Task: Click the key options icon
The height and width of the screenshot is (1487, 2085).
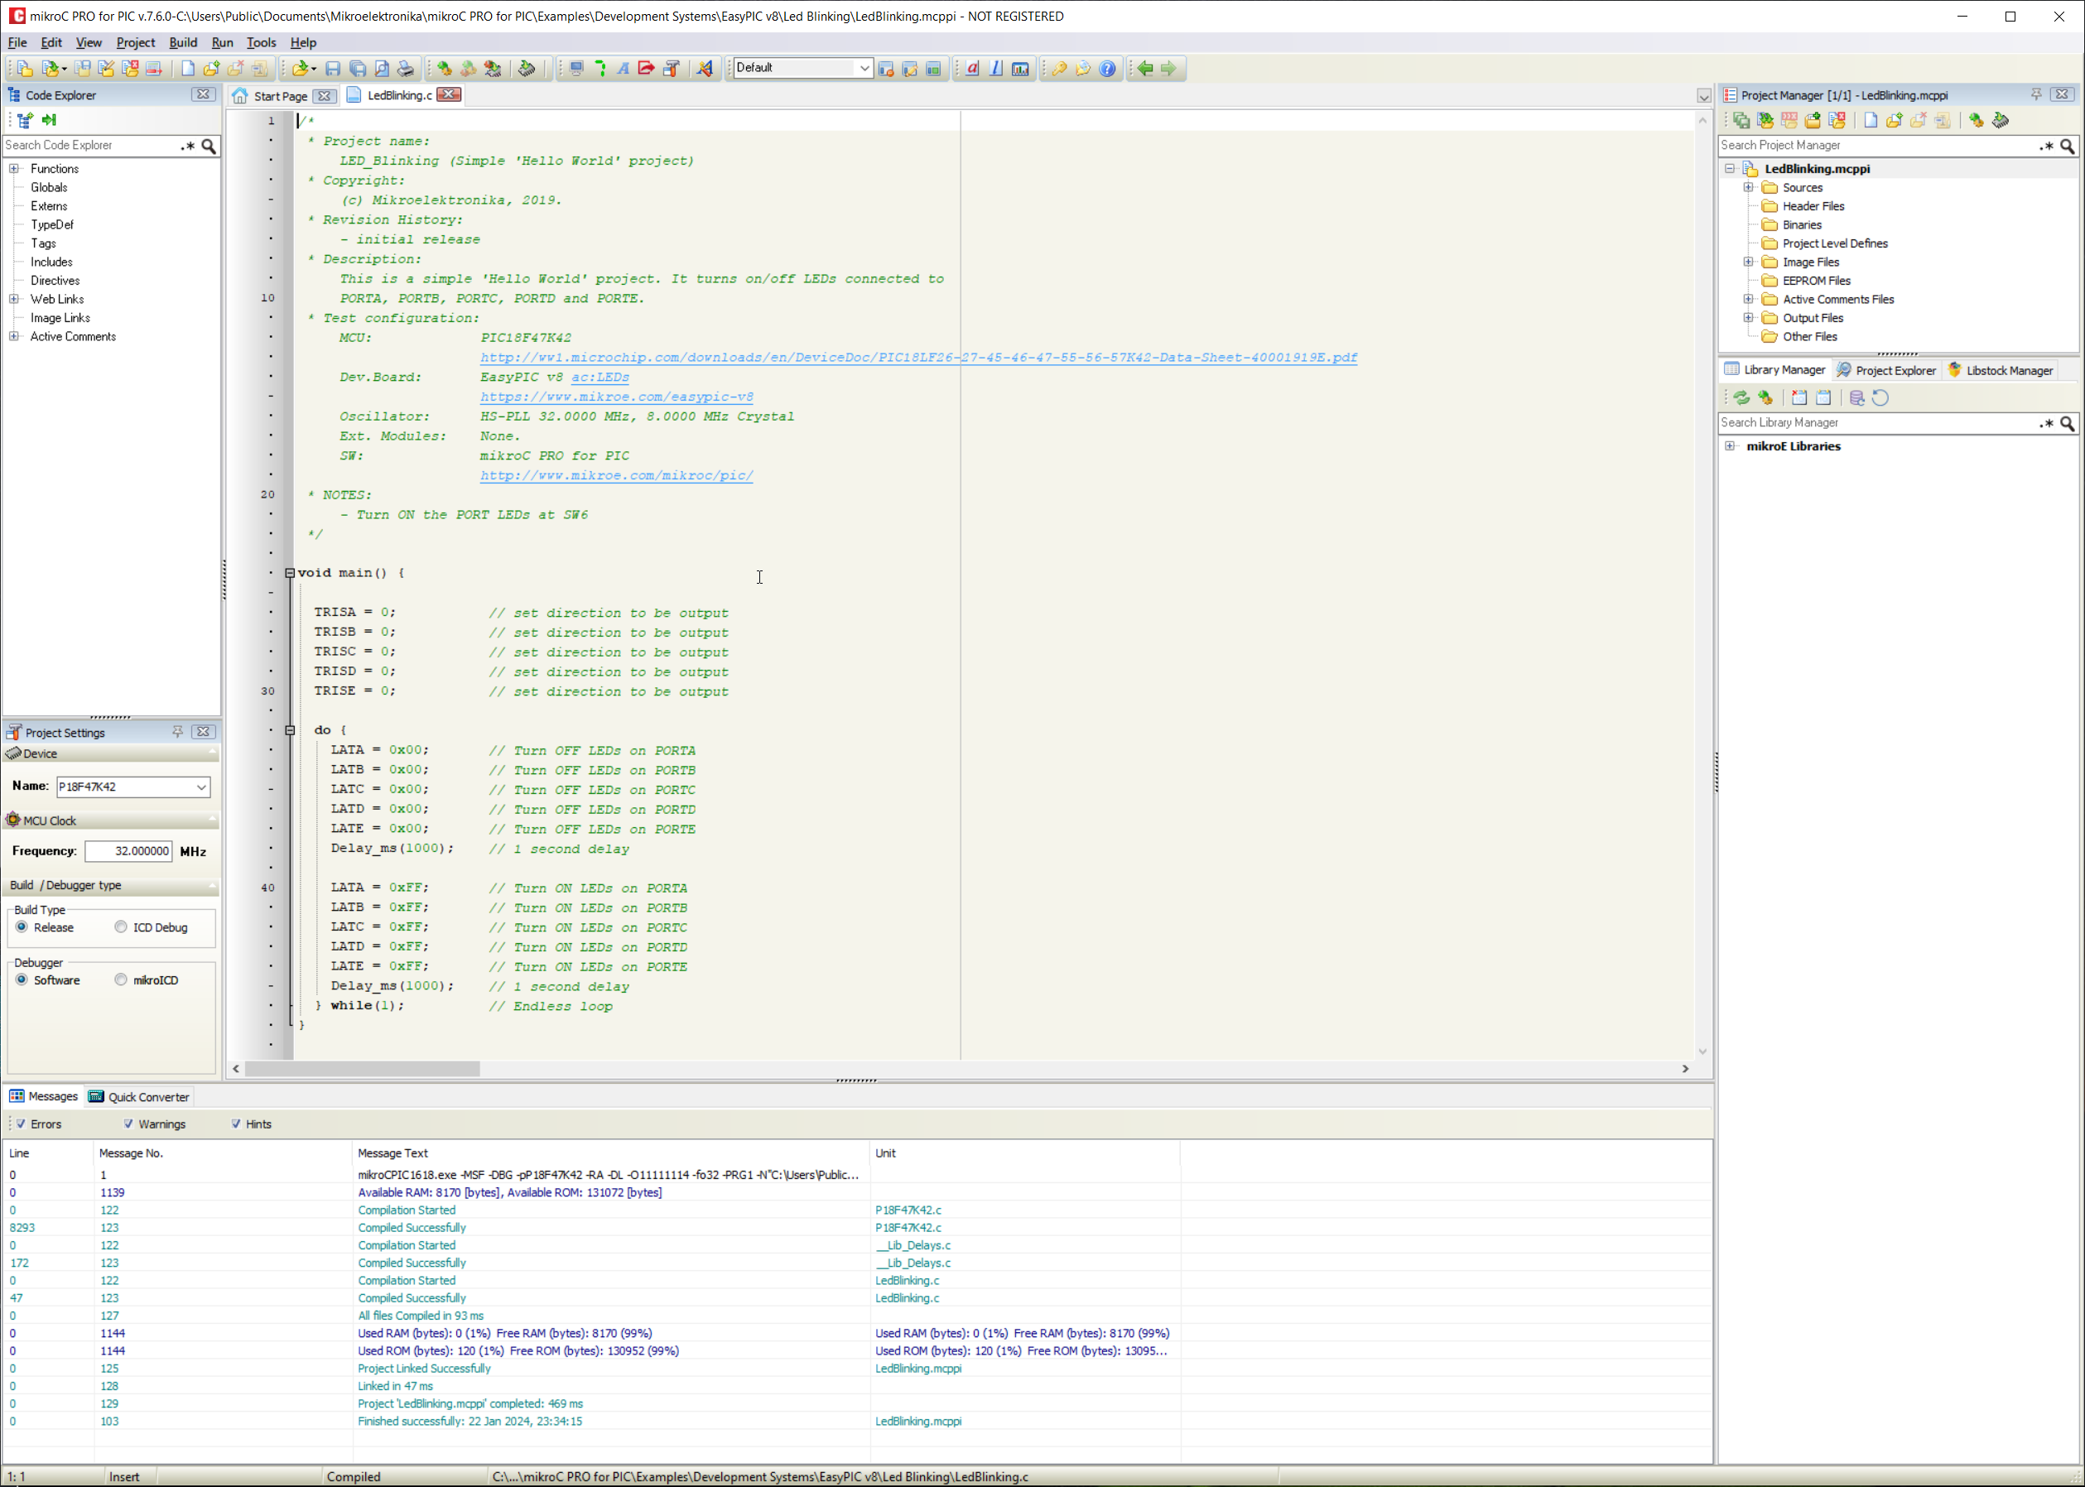Action: pyautogui.click(x=1059, y=68)
